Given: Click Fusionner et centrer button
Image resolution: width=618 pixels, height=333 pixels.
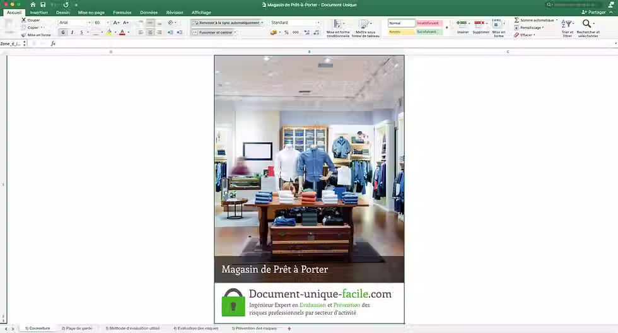Looking at the screenshot, I should click(x=213, y=32).
